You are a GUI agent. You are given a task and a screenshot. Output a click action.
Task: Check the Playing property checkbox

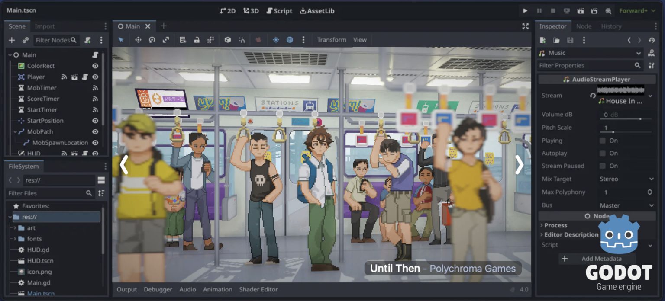602,140
